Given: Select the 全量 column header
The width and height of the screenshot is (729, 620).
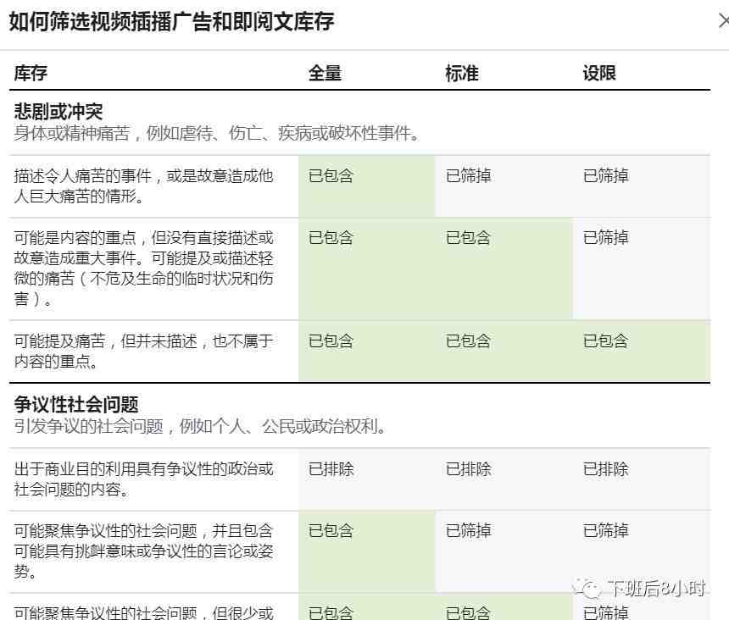Looking at the screenshot, I should click(x=325, y=73).
